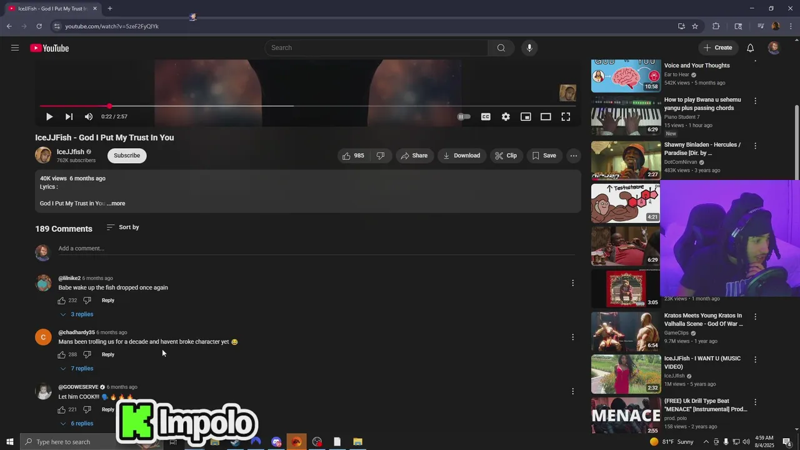The image size is (800, 450).
Task: Open File Explorer from taskbar
Action: click(x=357, y=442)
